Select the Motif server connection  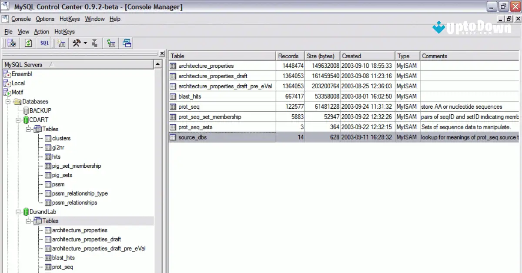pos(17,92)
